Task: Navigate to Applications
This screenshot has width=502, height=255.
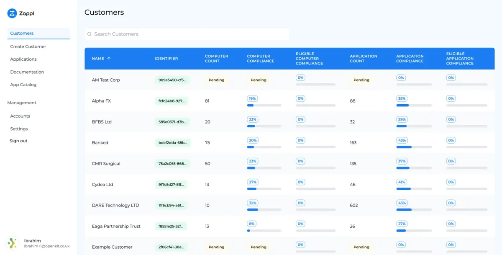Action: click(23, 59)
